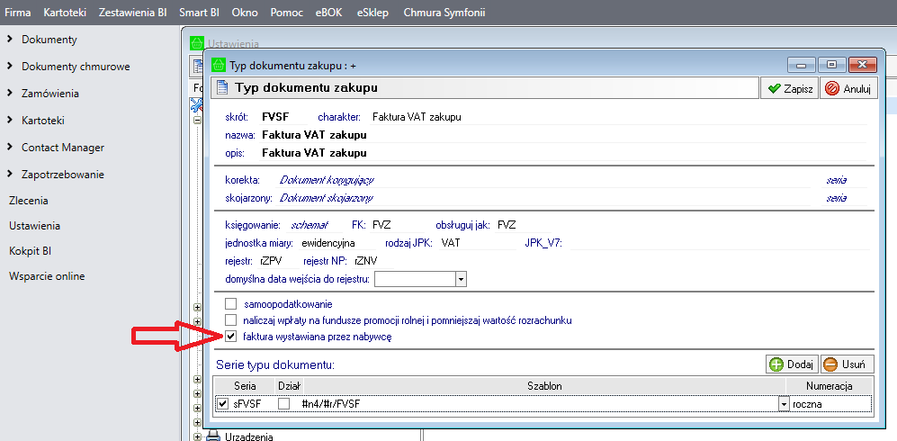
Task: Click the green plus Dodaj button
Action: tap(790, 364)
